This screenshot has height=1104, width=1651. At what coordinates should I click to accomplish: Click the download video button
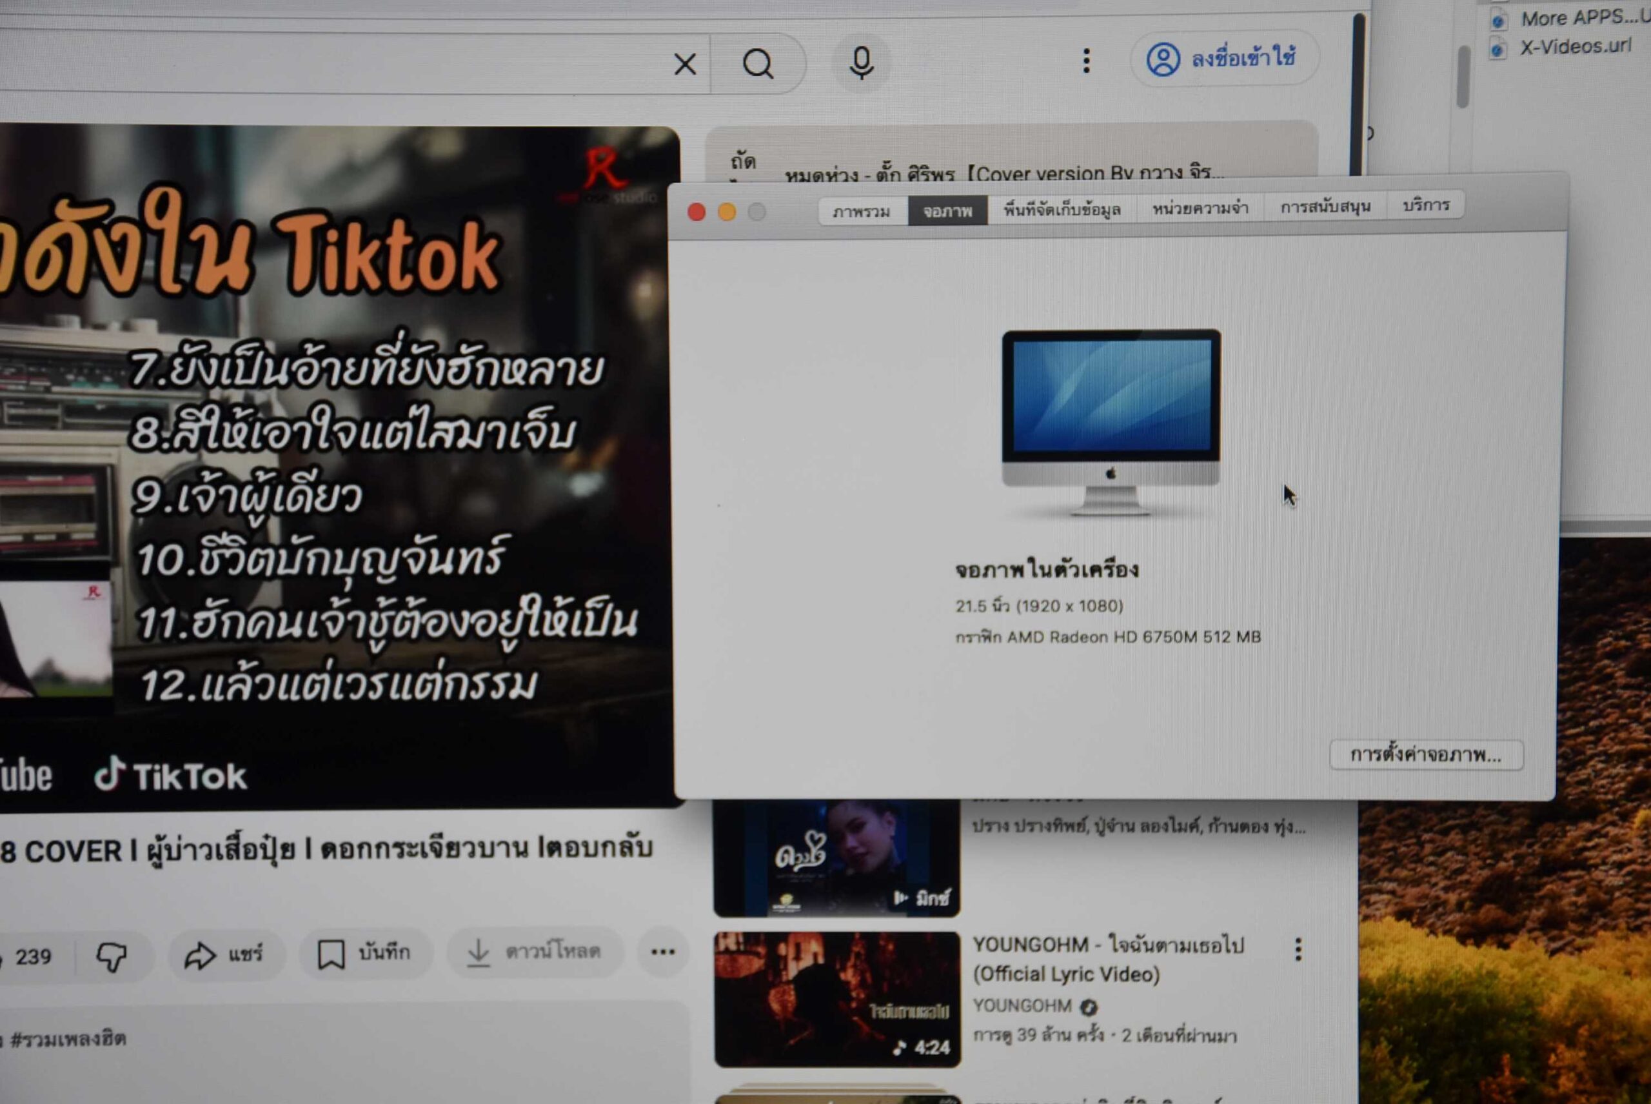coord(534,952)
